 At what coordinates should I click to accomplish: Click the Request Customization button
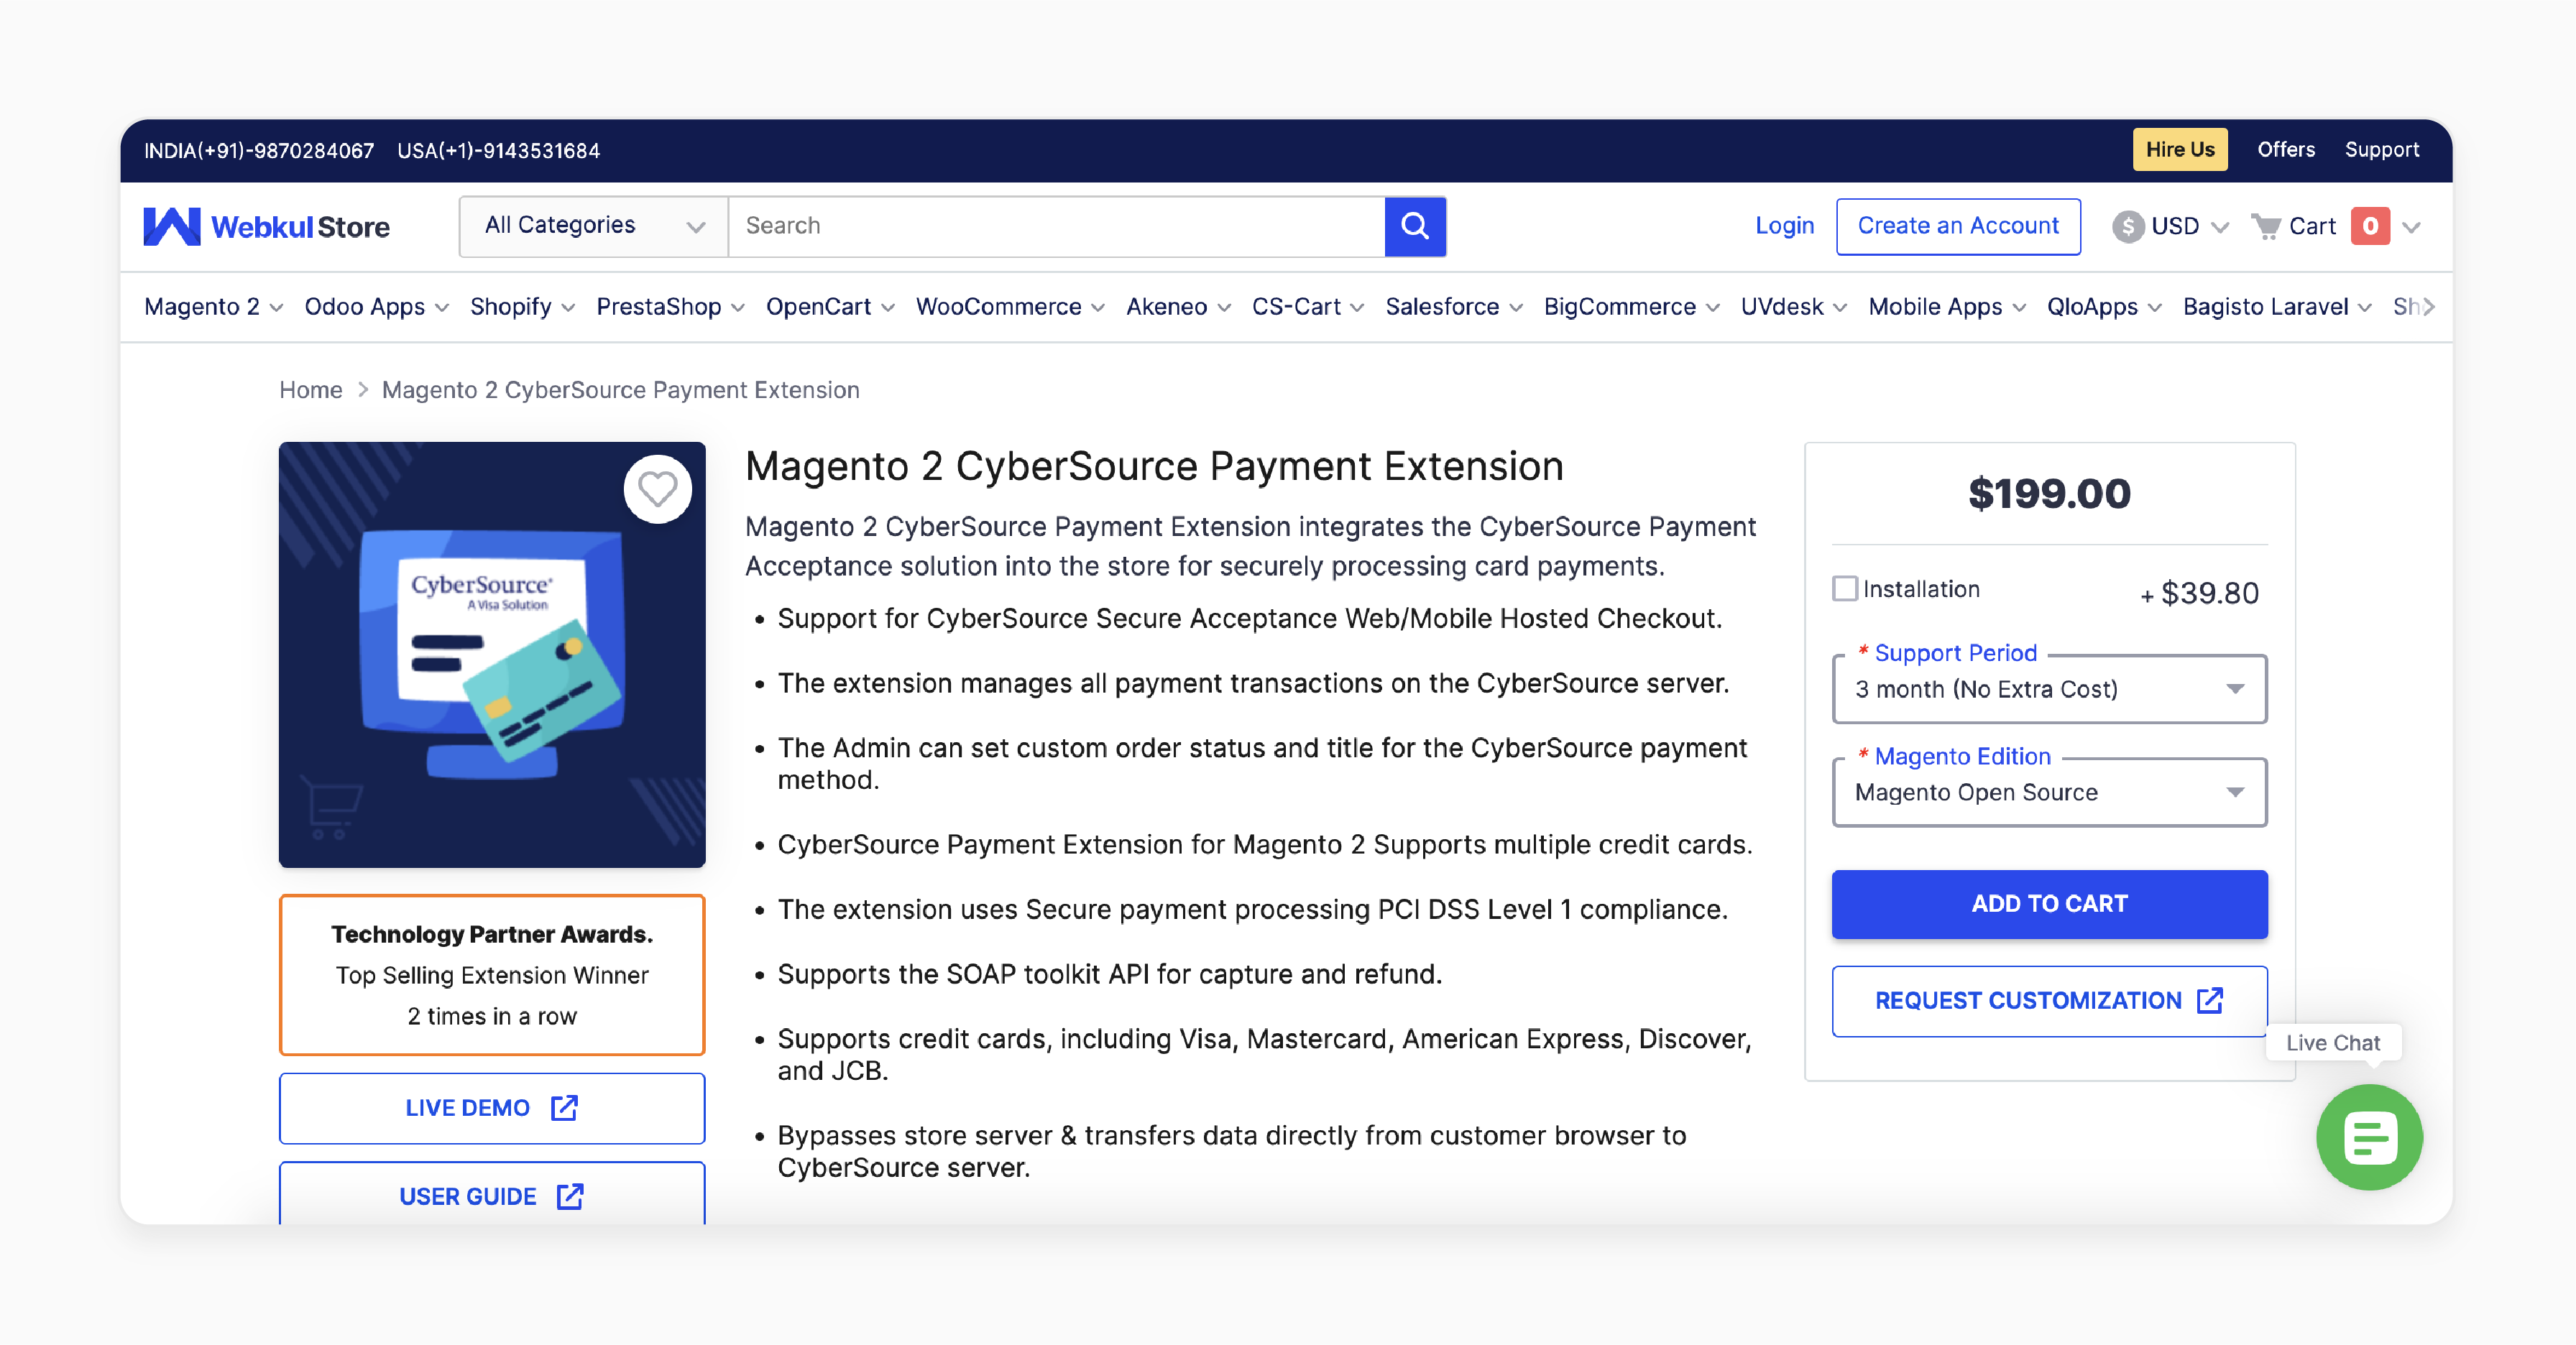(2049, 1000)
